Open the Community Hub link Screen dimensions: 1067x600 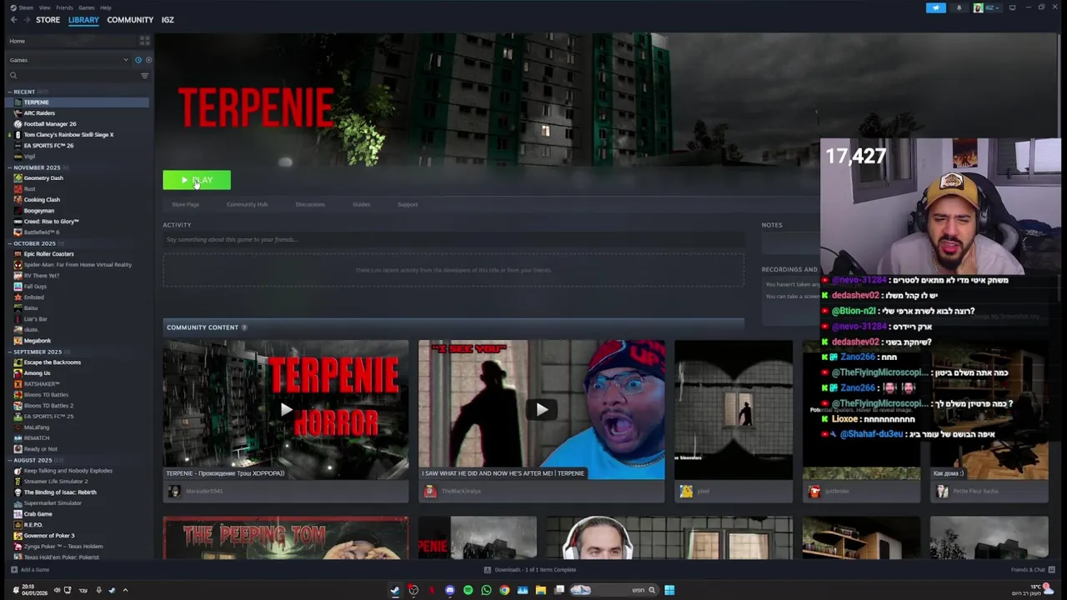tap(247, 204)
